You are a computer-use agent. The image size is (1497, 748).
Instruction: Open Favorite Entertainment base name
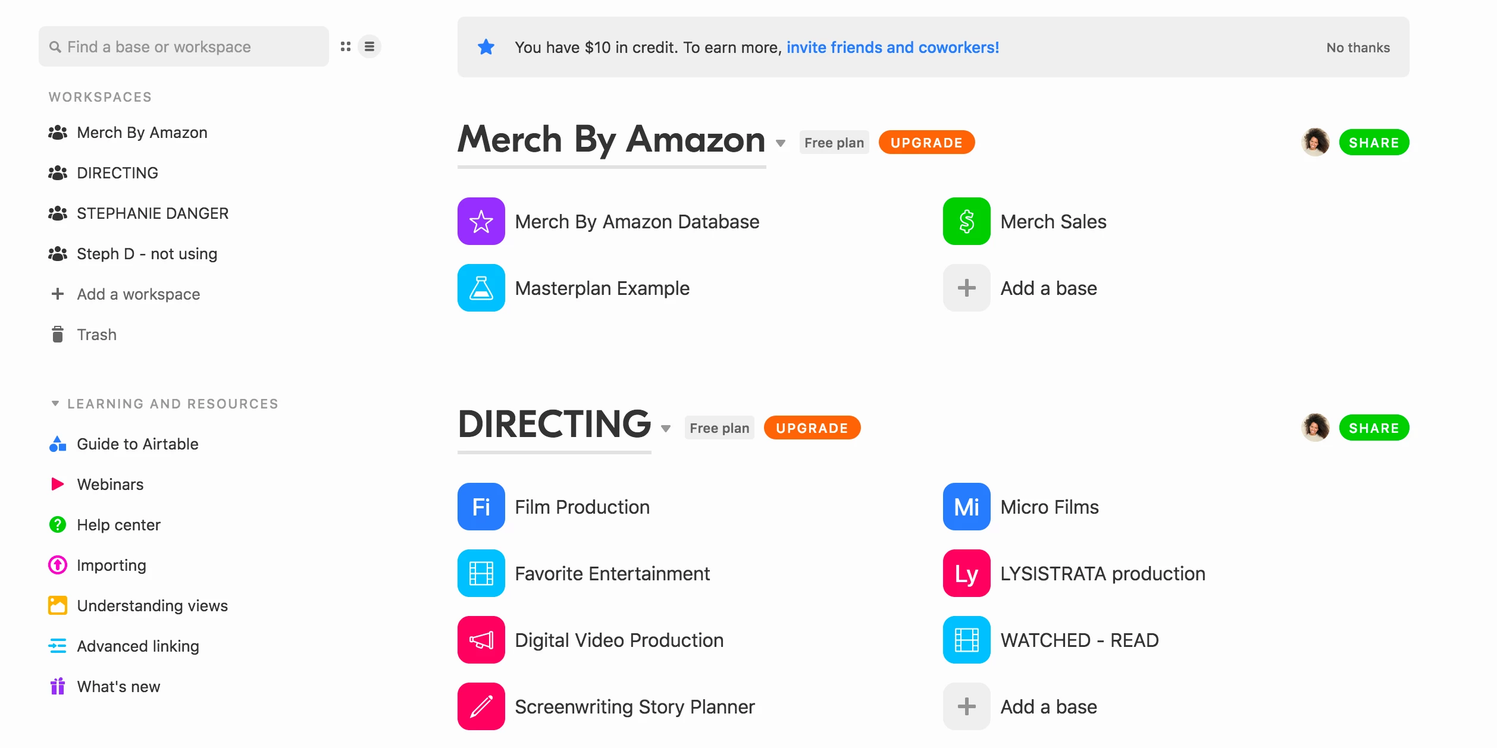point(612,573)
